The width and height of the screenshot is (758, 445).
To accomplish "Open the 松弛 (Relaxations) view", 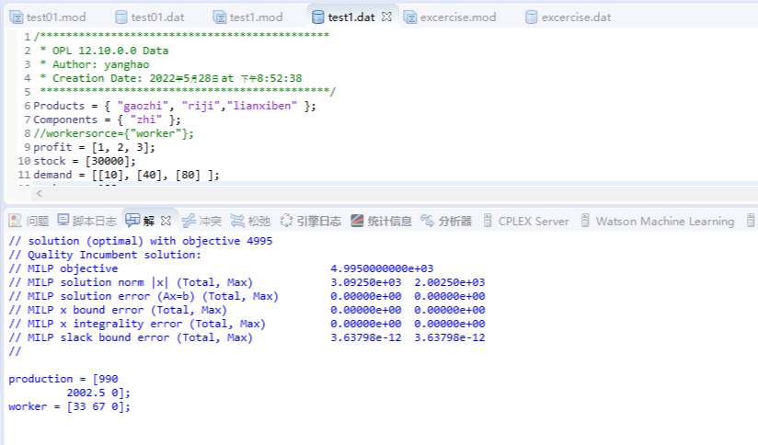I will [250, 221].
